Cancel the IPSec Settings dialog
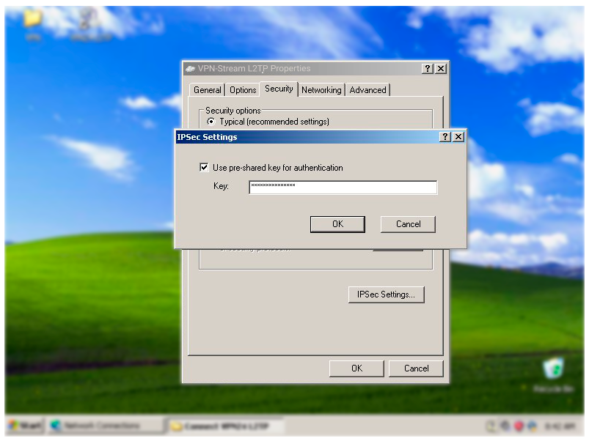 408,224
